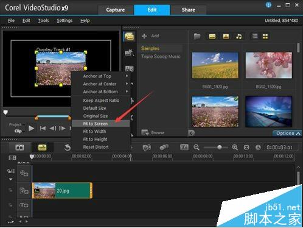The image size is (303, 228).
Task: Toggle audio files filter music note
Action: tap(239, 37)
